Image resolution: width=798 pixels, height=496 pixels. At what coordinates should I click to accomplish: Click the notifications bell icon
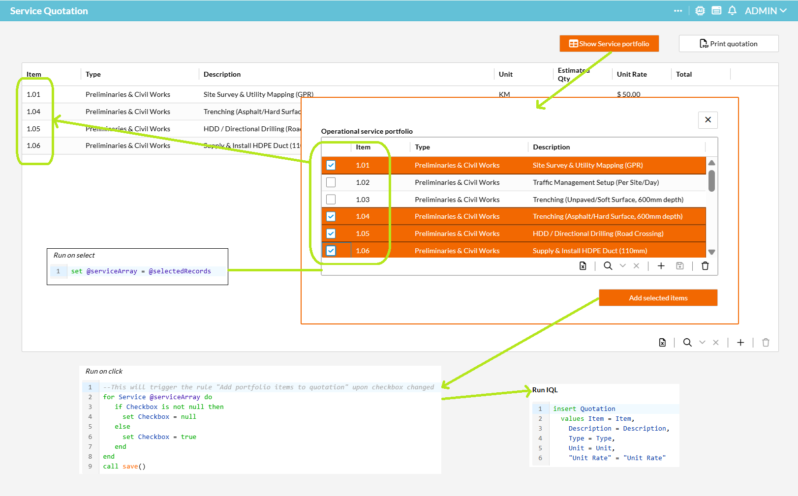tap(732, 11)
